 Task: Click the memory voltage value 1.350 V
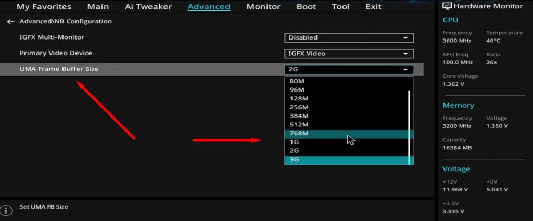click(497, 126)
